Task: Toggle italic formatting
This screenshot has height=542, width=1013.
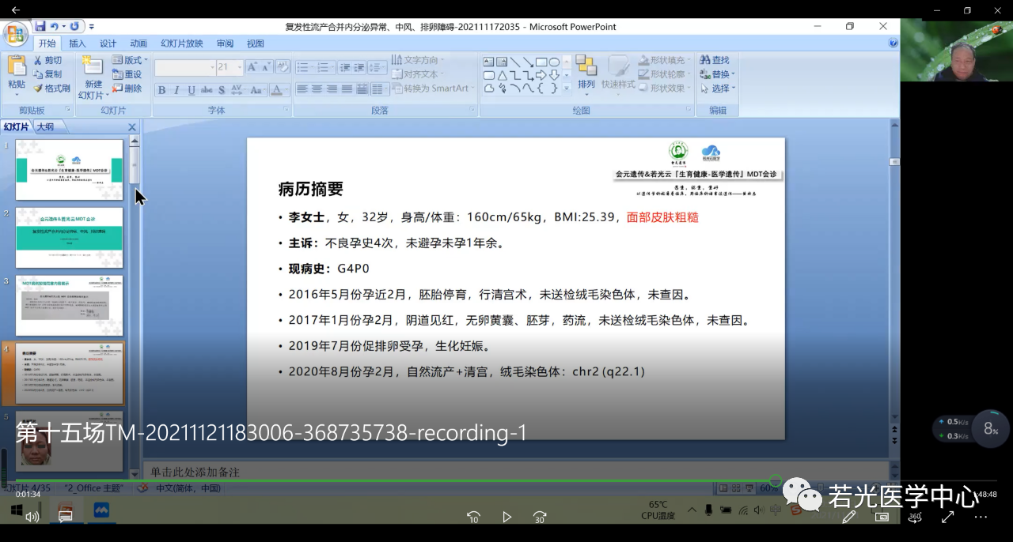Action: tap(176, 90)
